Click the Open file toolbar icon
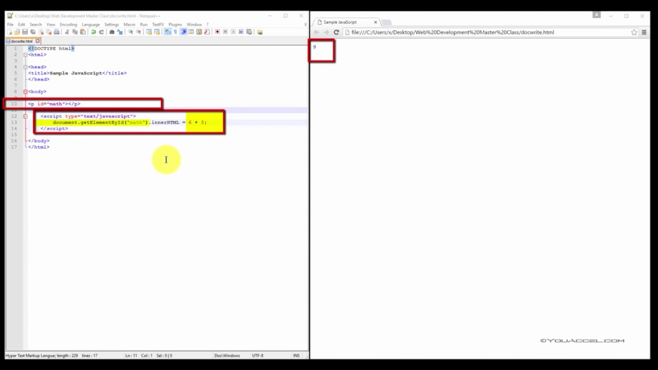This screenshot has height=370, width=658. (x=17, y=32)
